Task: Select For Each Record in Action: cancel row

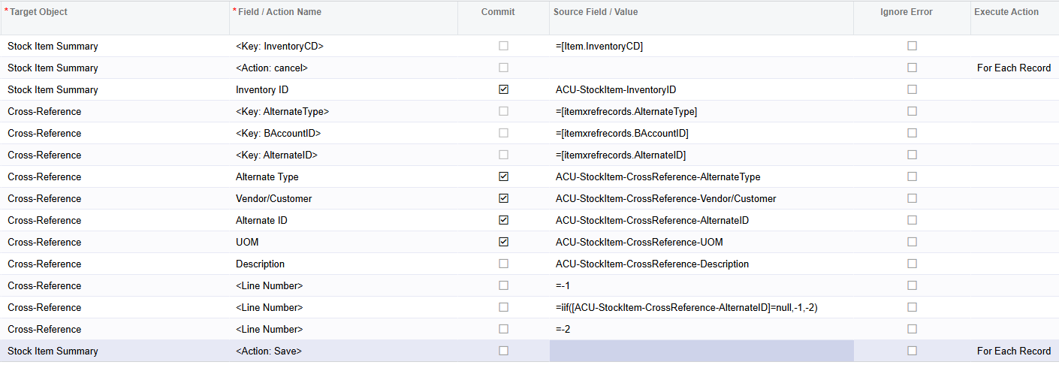Action: tap(1014, 68)
